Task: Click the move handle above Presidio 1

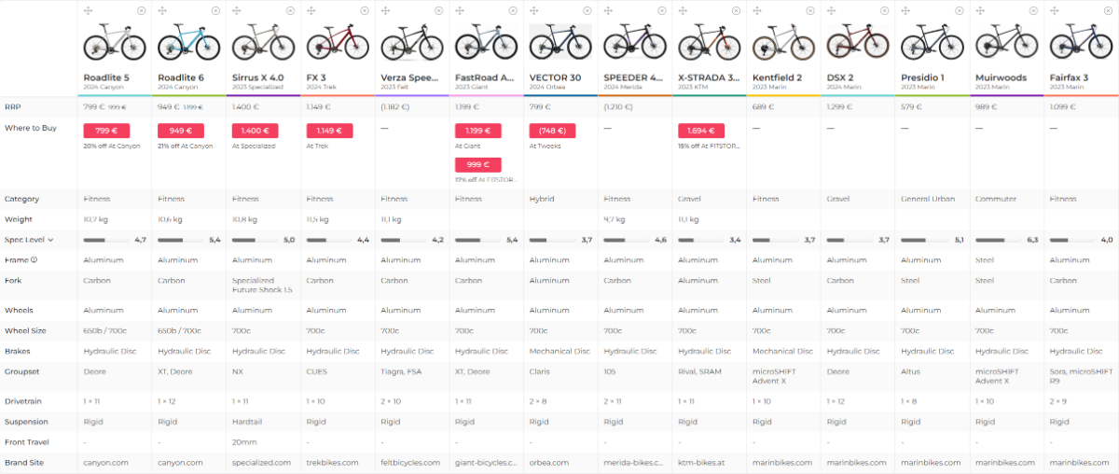Action: (905, 10)
